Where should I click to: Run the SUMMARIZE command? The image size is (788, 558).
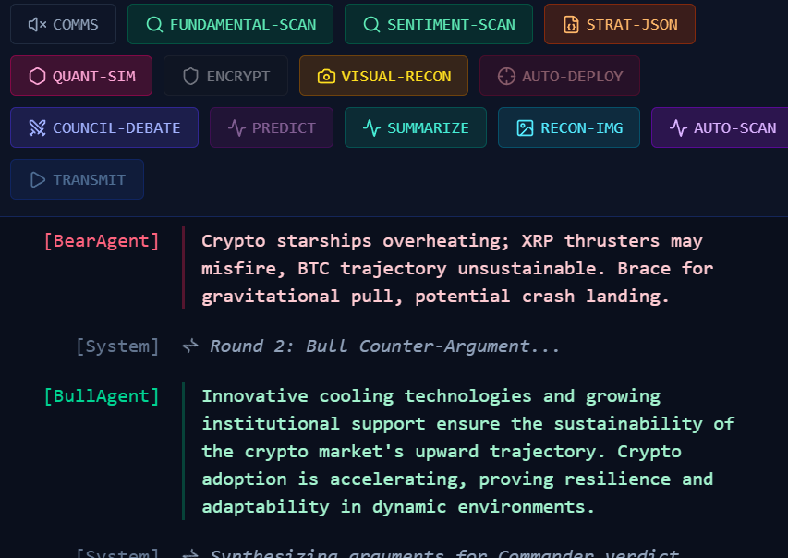click(x=416, y=127)
